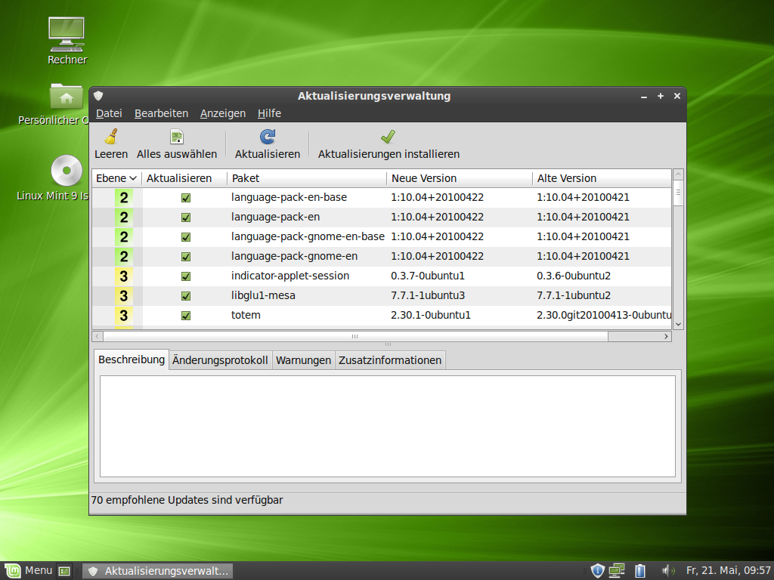Click the Aktualisierungsverwalt taskbar button

pyautogui.click(x=157, y=570)
